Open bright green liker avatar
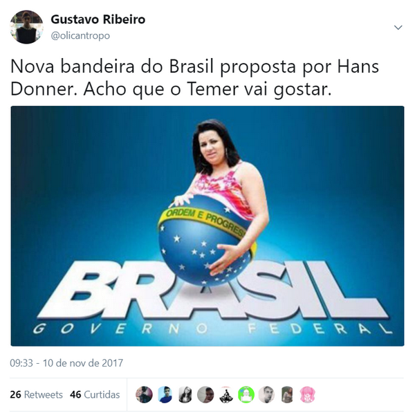This screenshot has width=415, height=415. click(246, 395)
